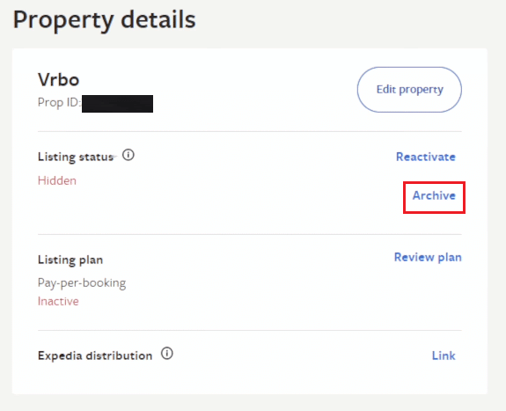The height and width of the screenshot is (411, 506).
Task: Open the Listing status info icon
Action: (x=128, y=155)
